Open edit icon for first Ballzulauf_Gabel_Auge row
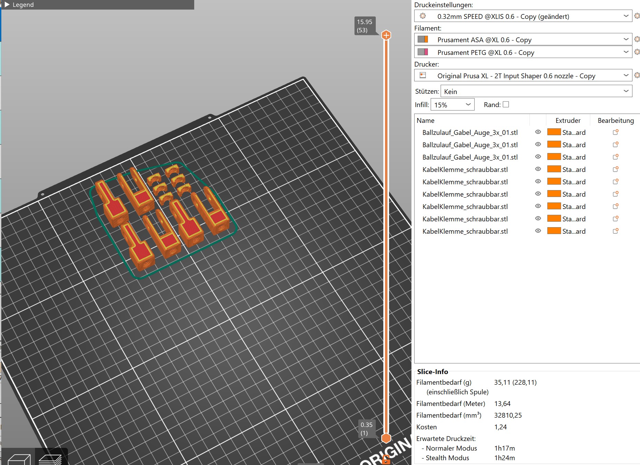Viewport: 640px width, 465px height. coord(616,132)
